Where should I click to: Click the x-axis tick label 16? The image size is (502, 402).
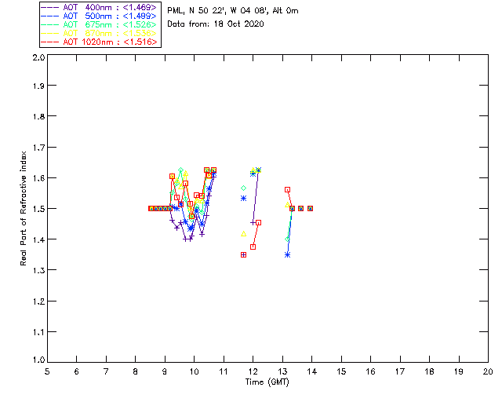tap(371, 371)
